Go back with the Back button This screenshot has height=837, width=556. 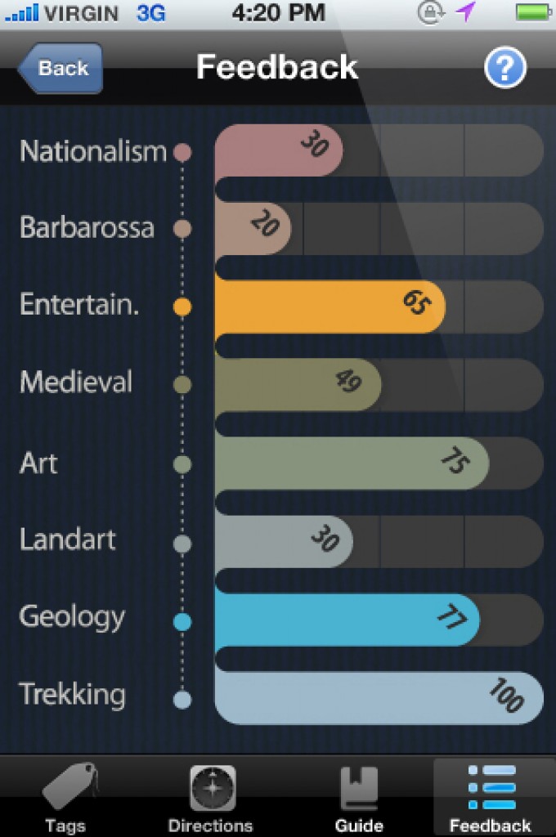tap(60, 68)
